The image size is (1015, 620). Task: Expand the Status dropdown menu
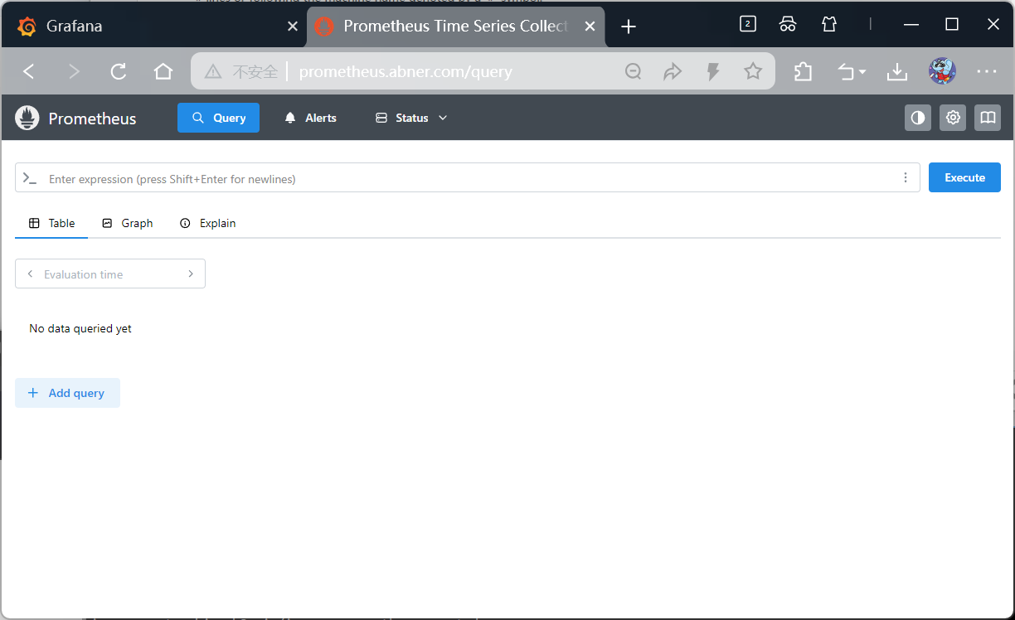(x=411, y=118)
